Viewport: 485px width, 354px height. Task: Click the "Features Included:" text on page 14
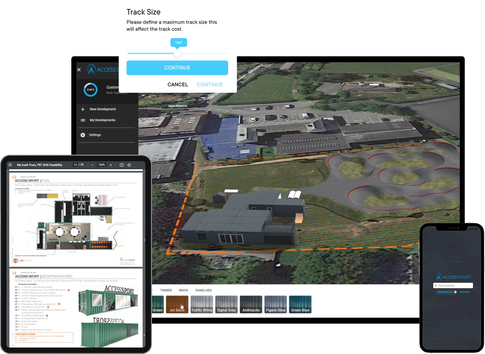click(28, 284)
